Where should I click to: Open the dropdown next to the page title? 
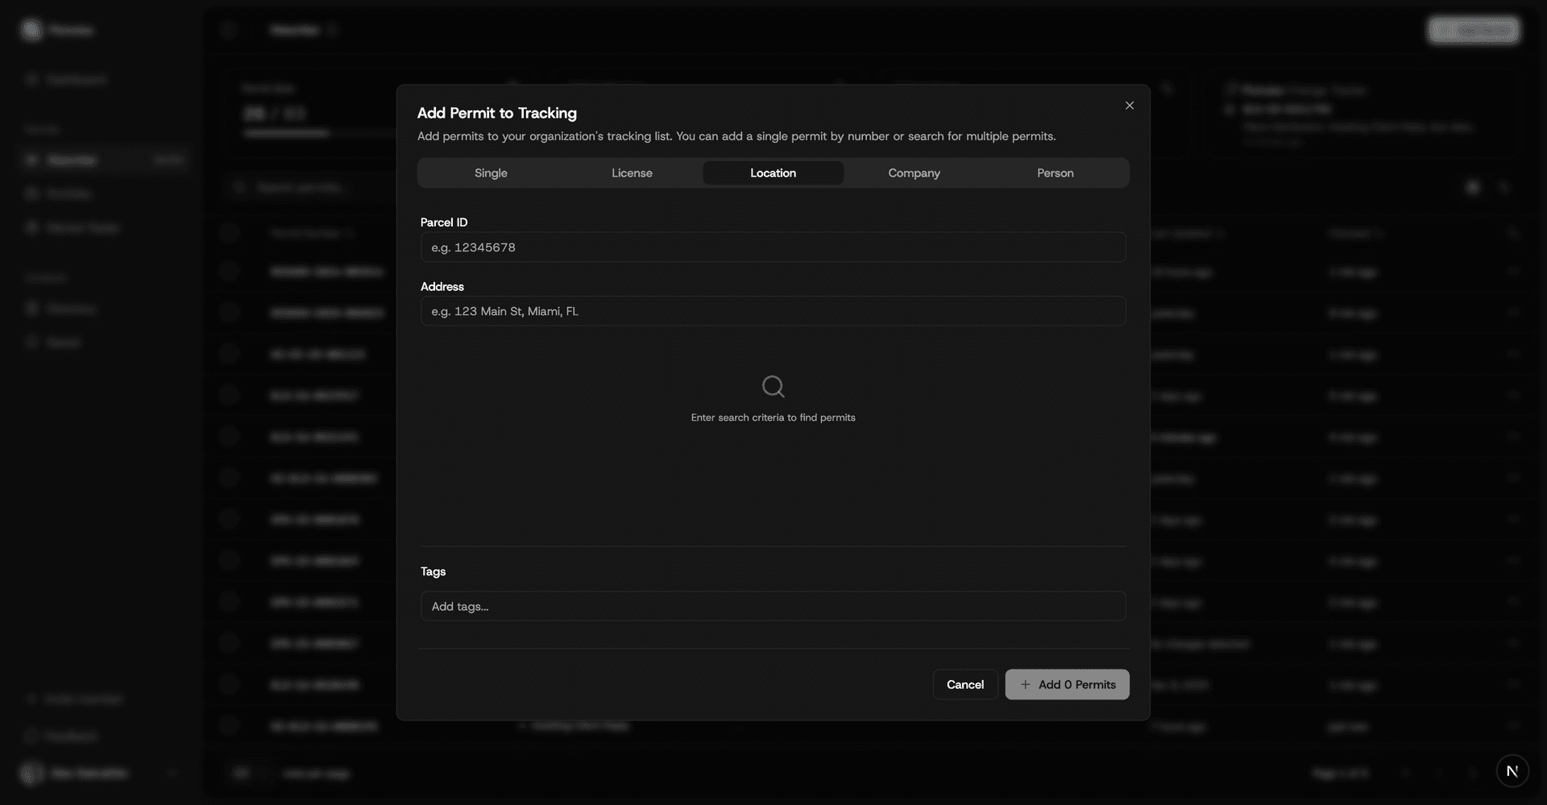pyautogui.click(x=330, y=29)
